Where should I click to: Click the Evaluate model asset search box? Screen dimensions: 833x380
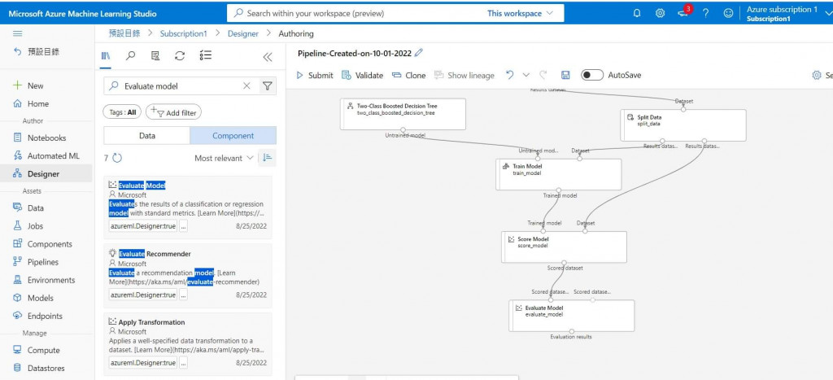181,86
